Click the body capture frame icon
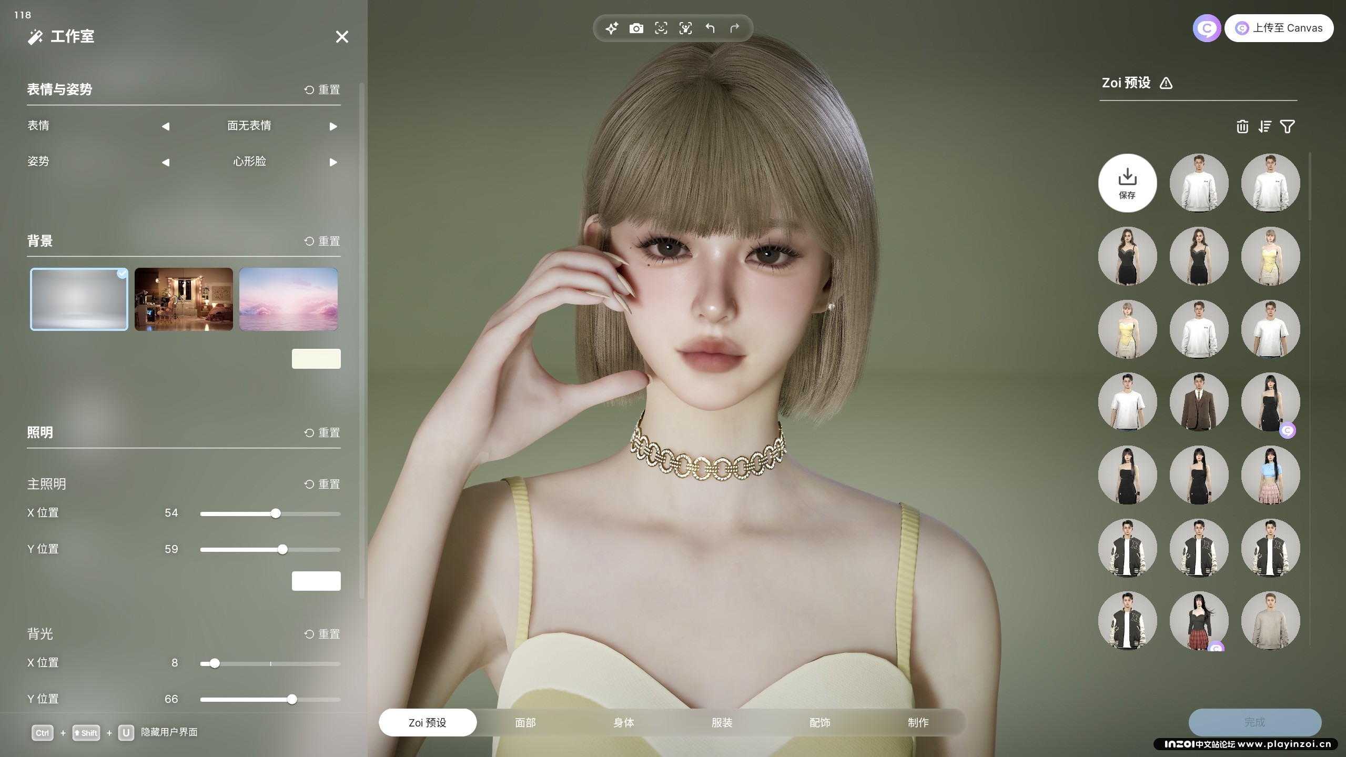Image resolution: width=1346 pixels, height=757 pixels. click(685, 28)
